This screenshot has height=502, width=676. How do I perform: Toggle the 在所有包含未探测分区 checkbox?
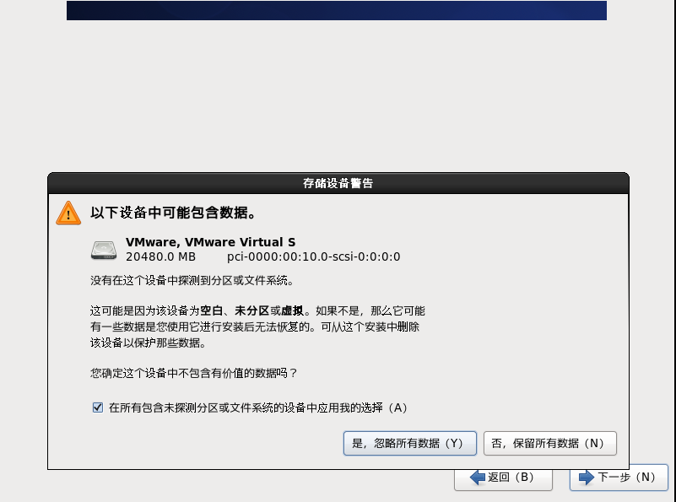tap(98, 408)
